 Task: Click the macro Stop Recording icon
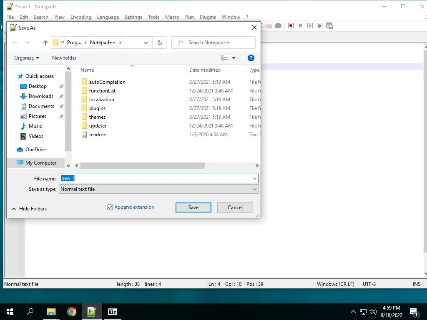300,26
